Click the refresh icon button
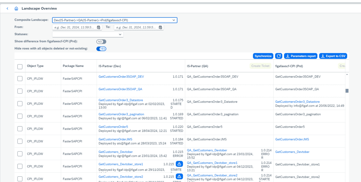The image size is (361, 182). coord(279,56)
